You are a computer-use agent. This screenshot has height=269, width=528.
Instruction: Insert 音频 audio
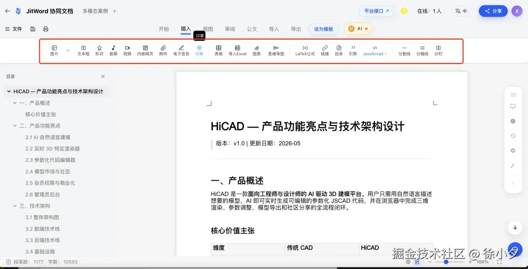[x=113, y=50]
